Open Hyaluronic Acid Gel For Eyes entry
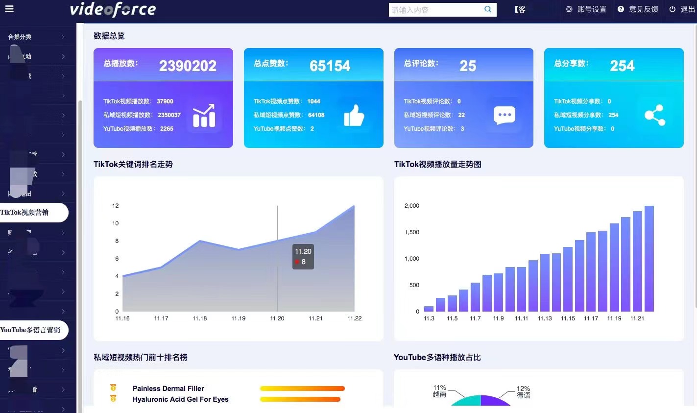This screenshot has height=413, width=697. pyautogui.click(x=181, y=399)
